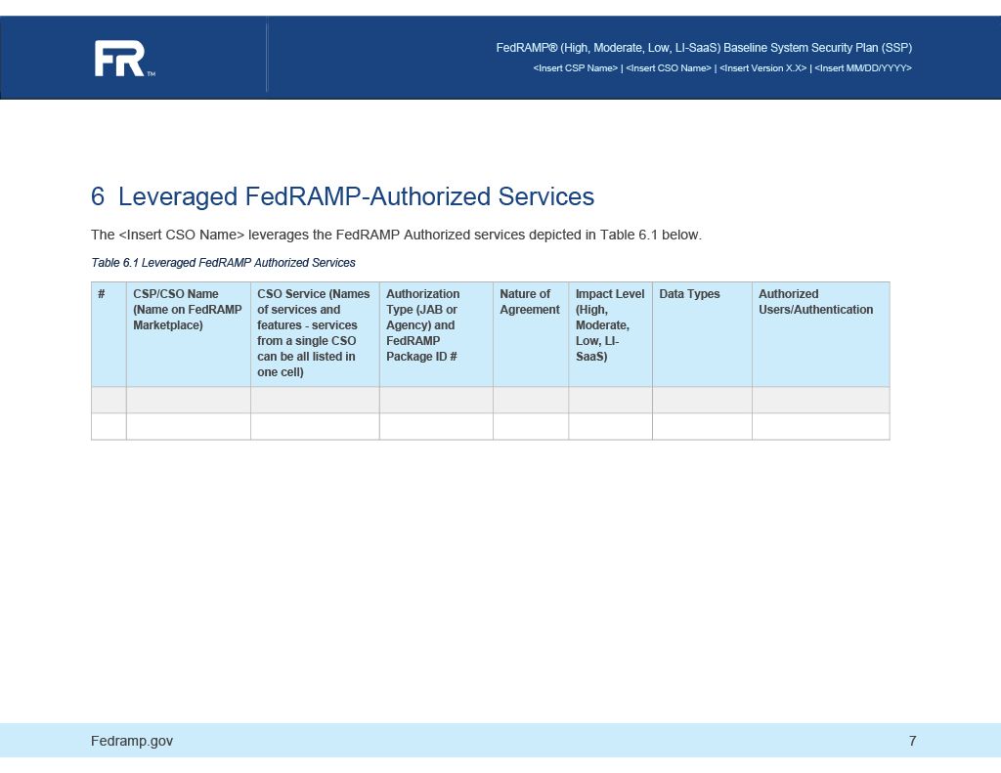This screenshot has width=1001, height=773.
Task: Click the FedRAMP "FR" logo
Action: [119, 58]
